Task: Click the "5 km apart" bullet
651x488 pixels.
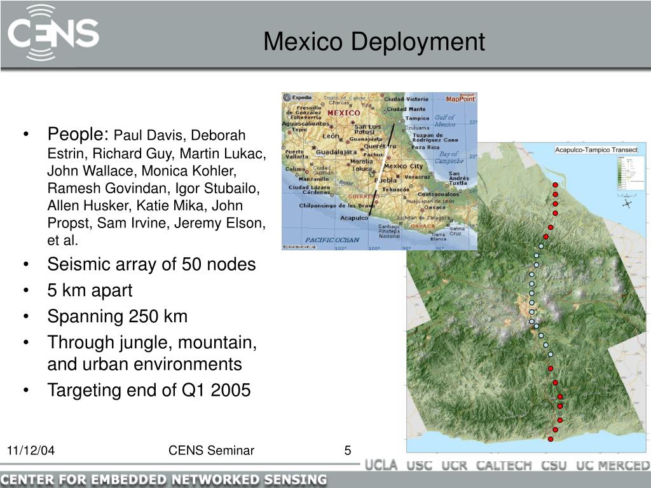Action: 90,290
